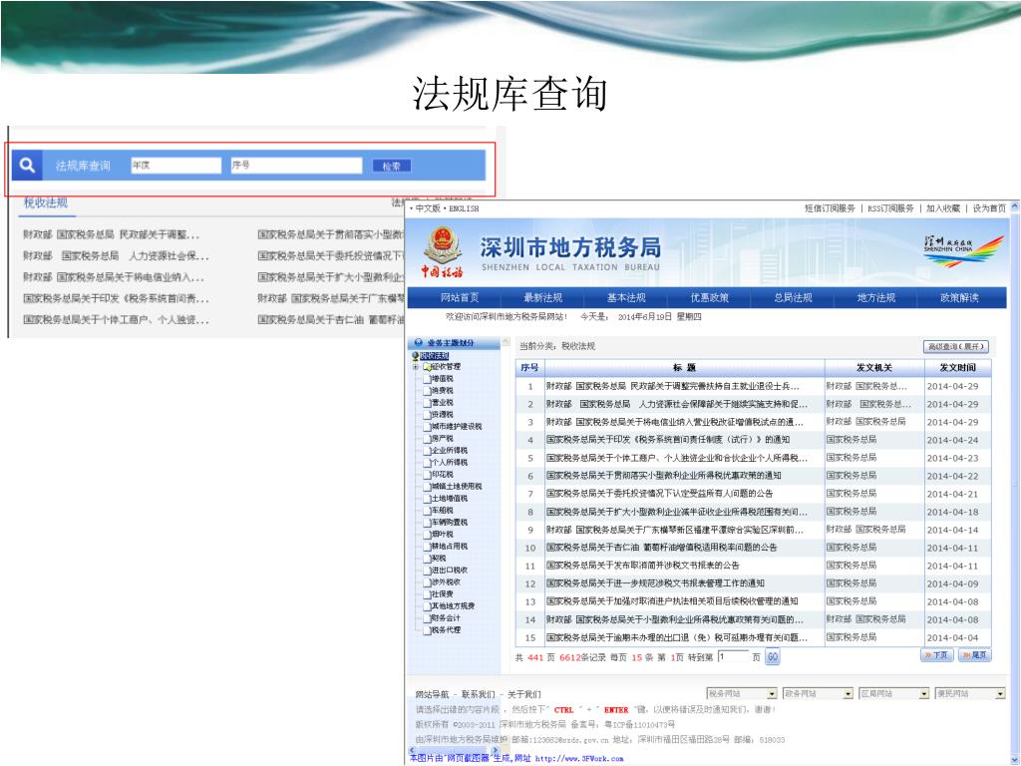Open row 4 title 税务系统首问责任制度 notice
The height and width of the screenshot is (766, 1021).
(667, 440)
